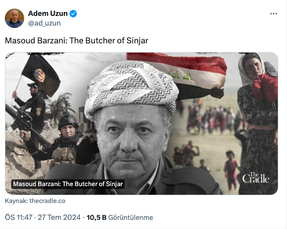
Task: Click the child in red on the field
Action: [230, 170]
